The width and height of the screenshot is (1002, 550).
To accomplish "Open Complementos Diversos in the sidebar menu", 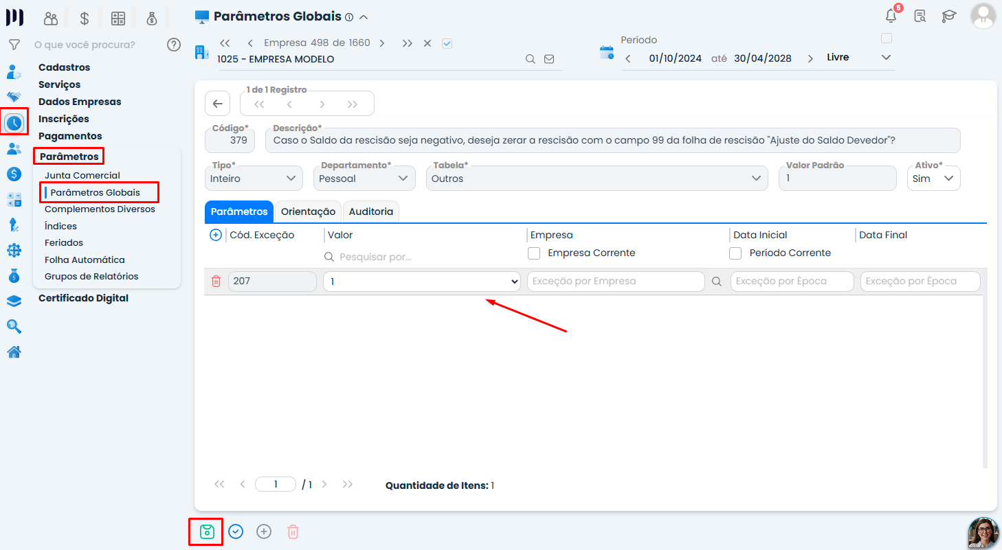I will coord(100,209).
